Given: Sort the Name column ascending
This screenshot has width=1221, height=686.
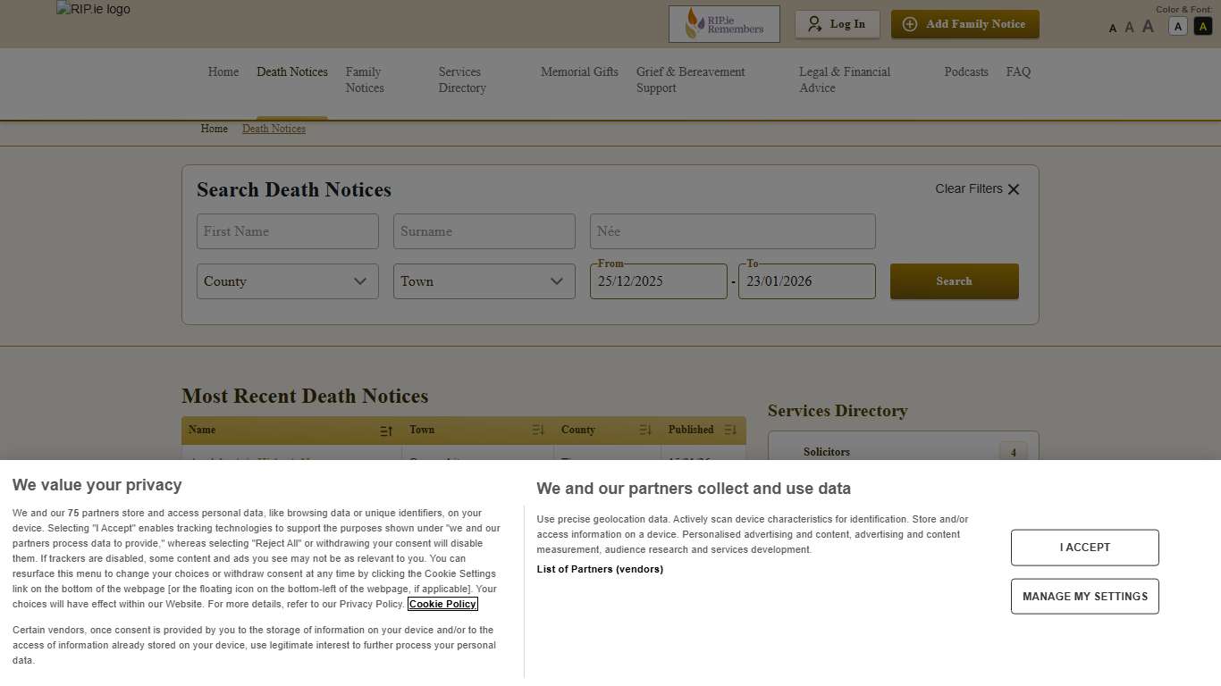Looking at the screenshot, I should pyautogui.click(x=386, y=430).
